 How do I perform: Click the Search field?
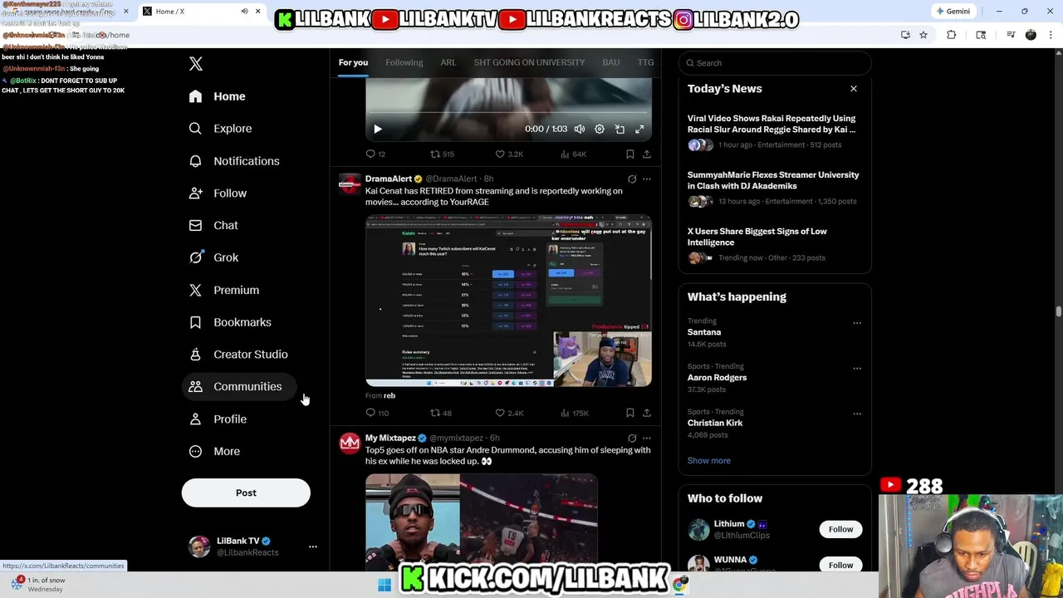click(x=775, y=63)
